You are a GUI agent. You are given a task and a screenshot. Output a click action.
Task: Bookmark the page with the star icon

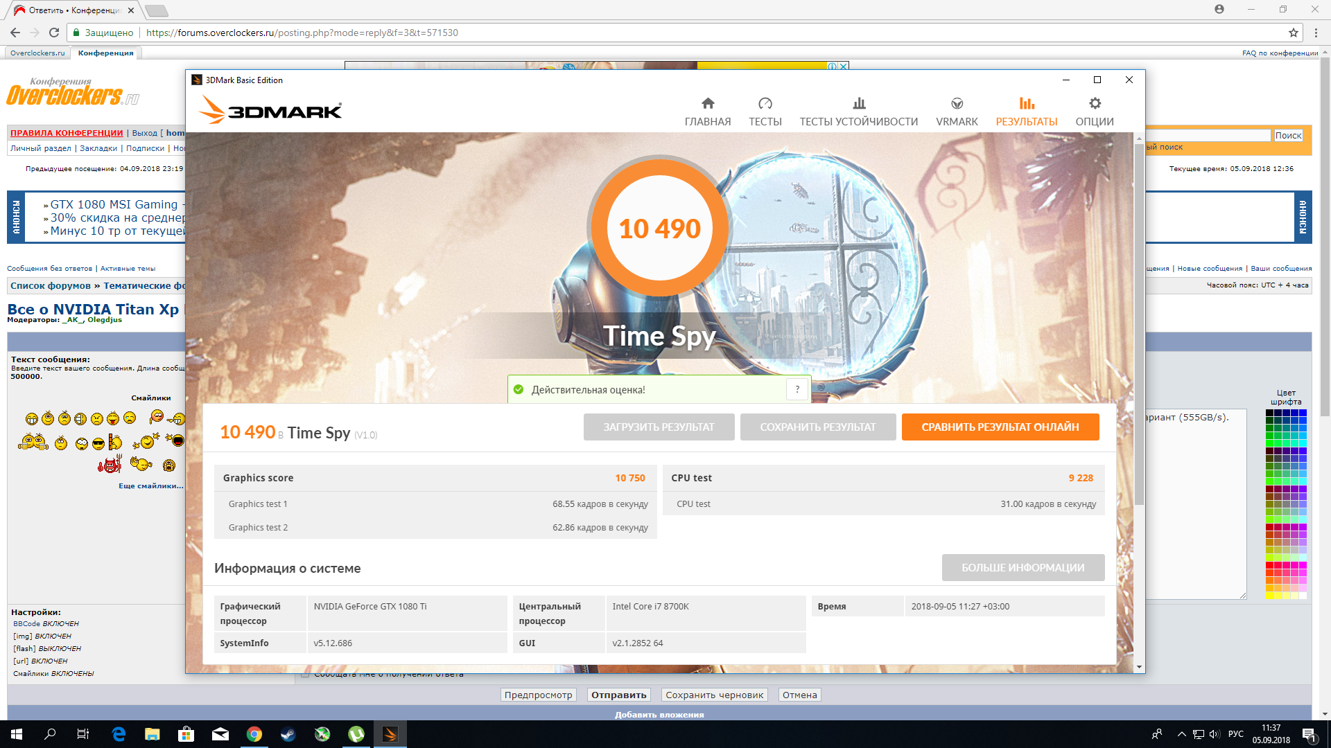tap(1293, 33)
